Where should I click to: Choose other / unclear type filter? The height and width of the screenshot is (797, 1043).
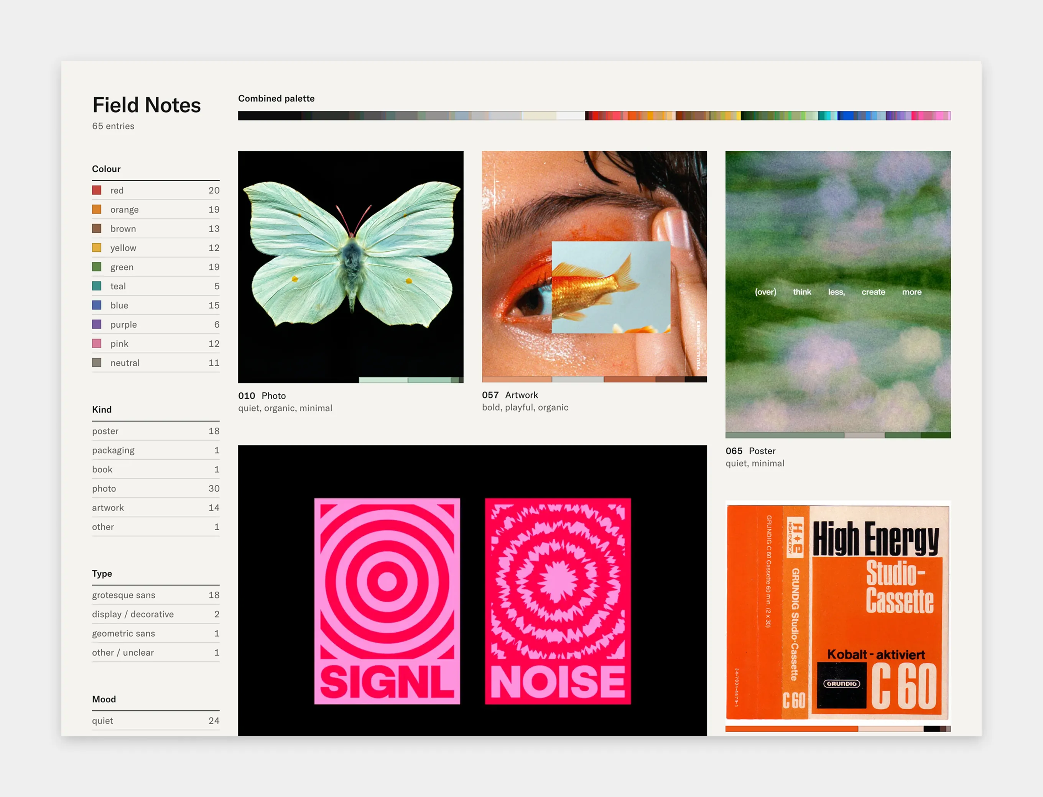coord(156,652)
